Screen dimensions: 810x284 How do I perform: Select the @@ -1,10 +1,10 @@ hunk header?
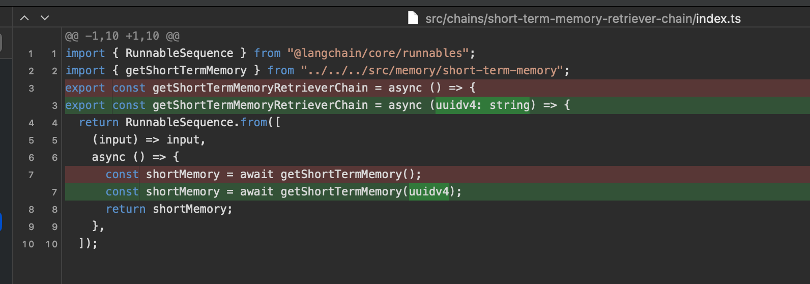pos(122,36)
